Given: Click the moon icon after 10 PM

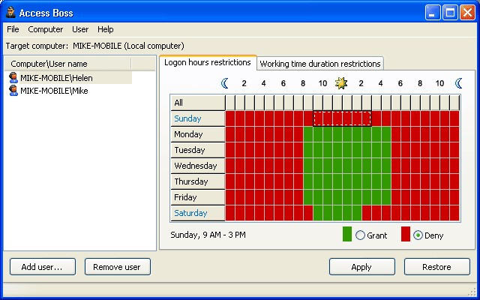Looking at the screenshot, I should coord(458,83).
